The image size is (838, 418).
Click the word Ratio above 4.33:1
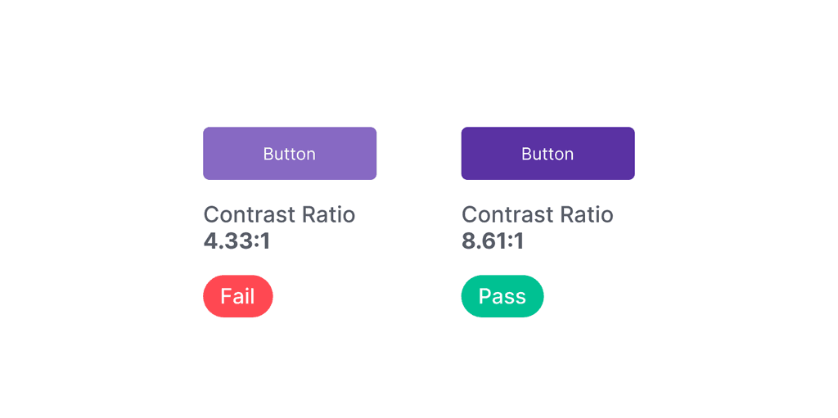coord(329,215)
